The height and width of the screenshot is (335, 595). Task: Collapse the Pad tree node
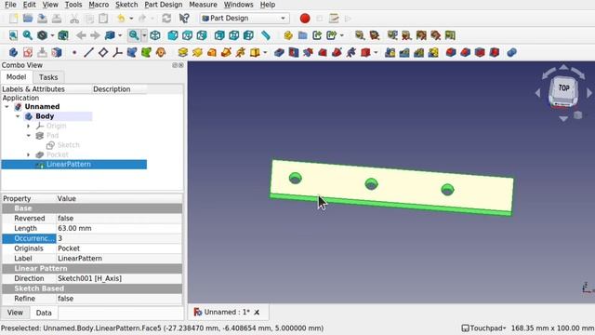point(29,135)
